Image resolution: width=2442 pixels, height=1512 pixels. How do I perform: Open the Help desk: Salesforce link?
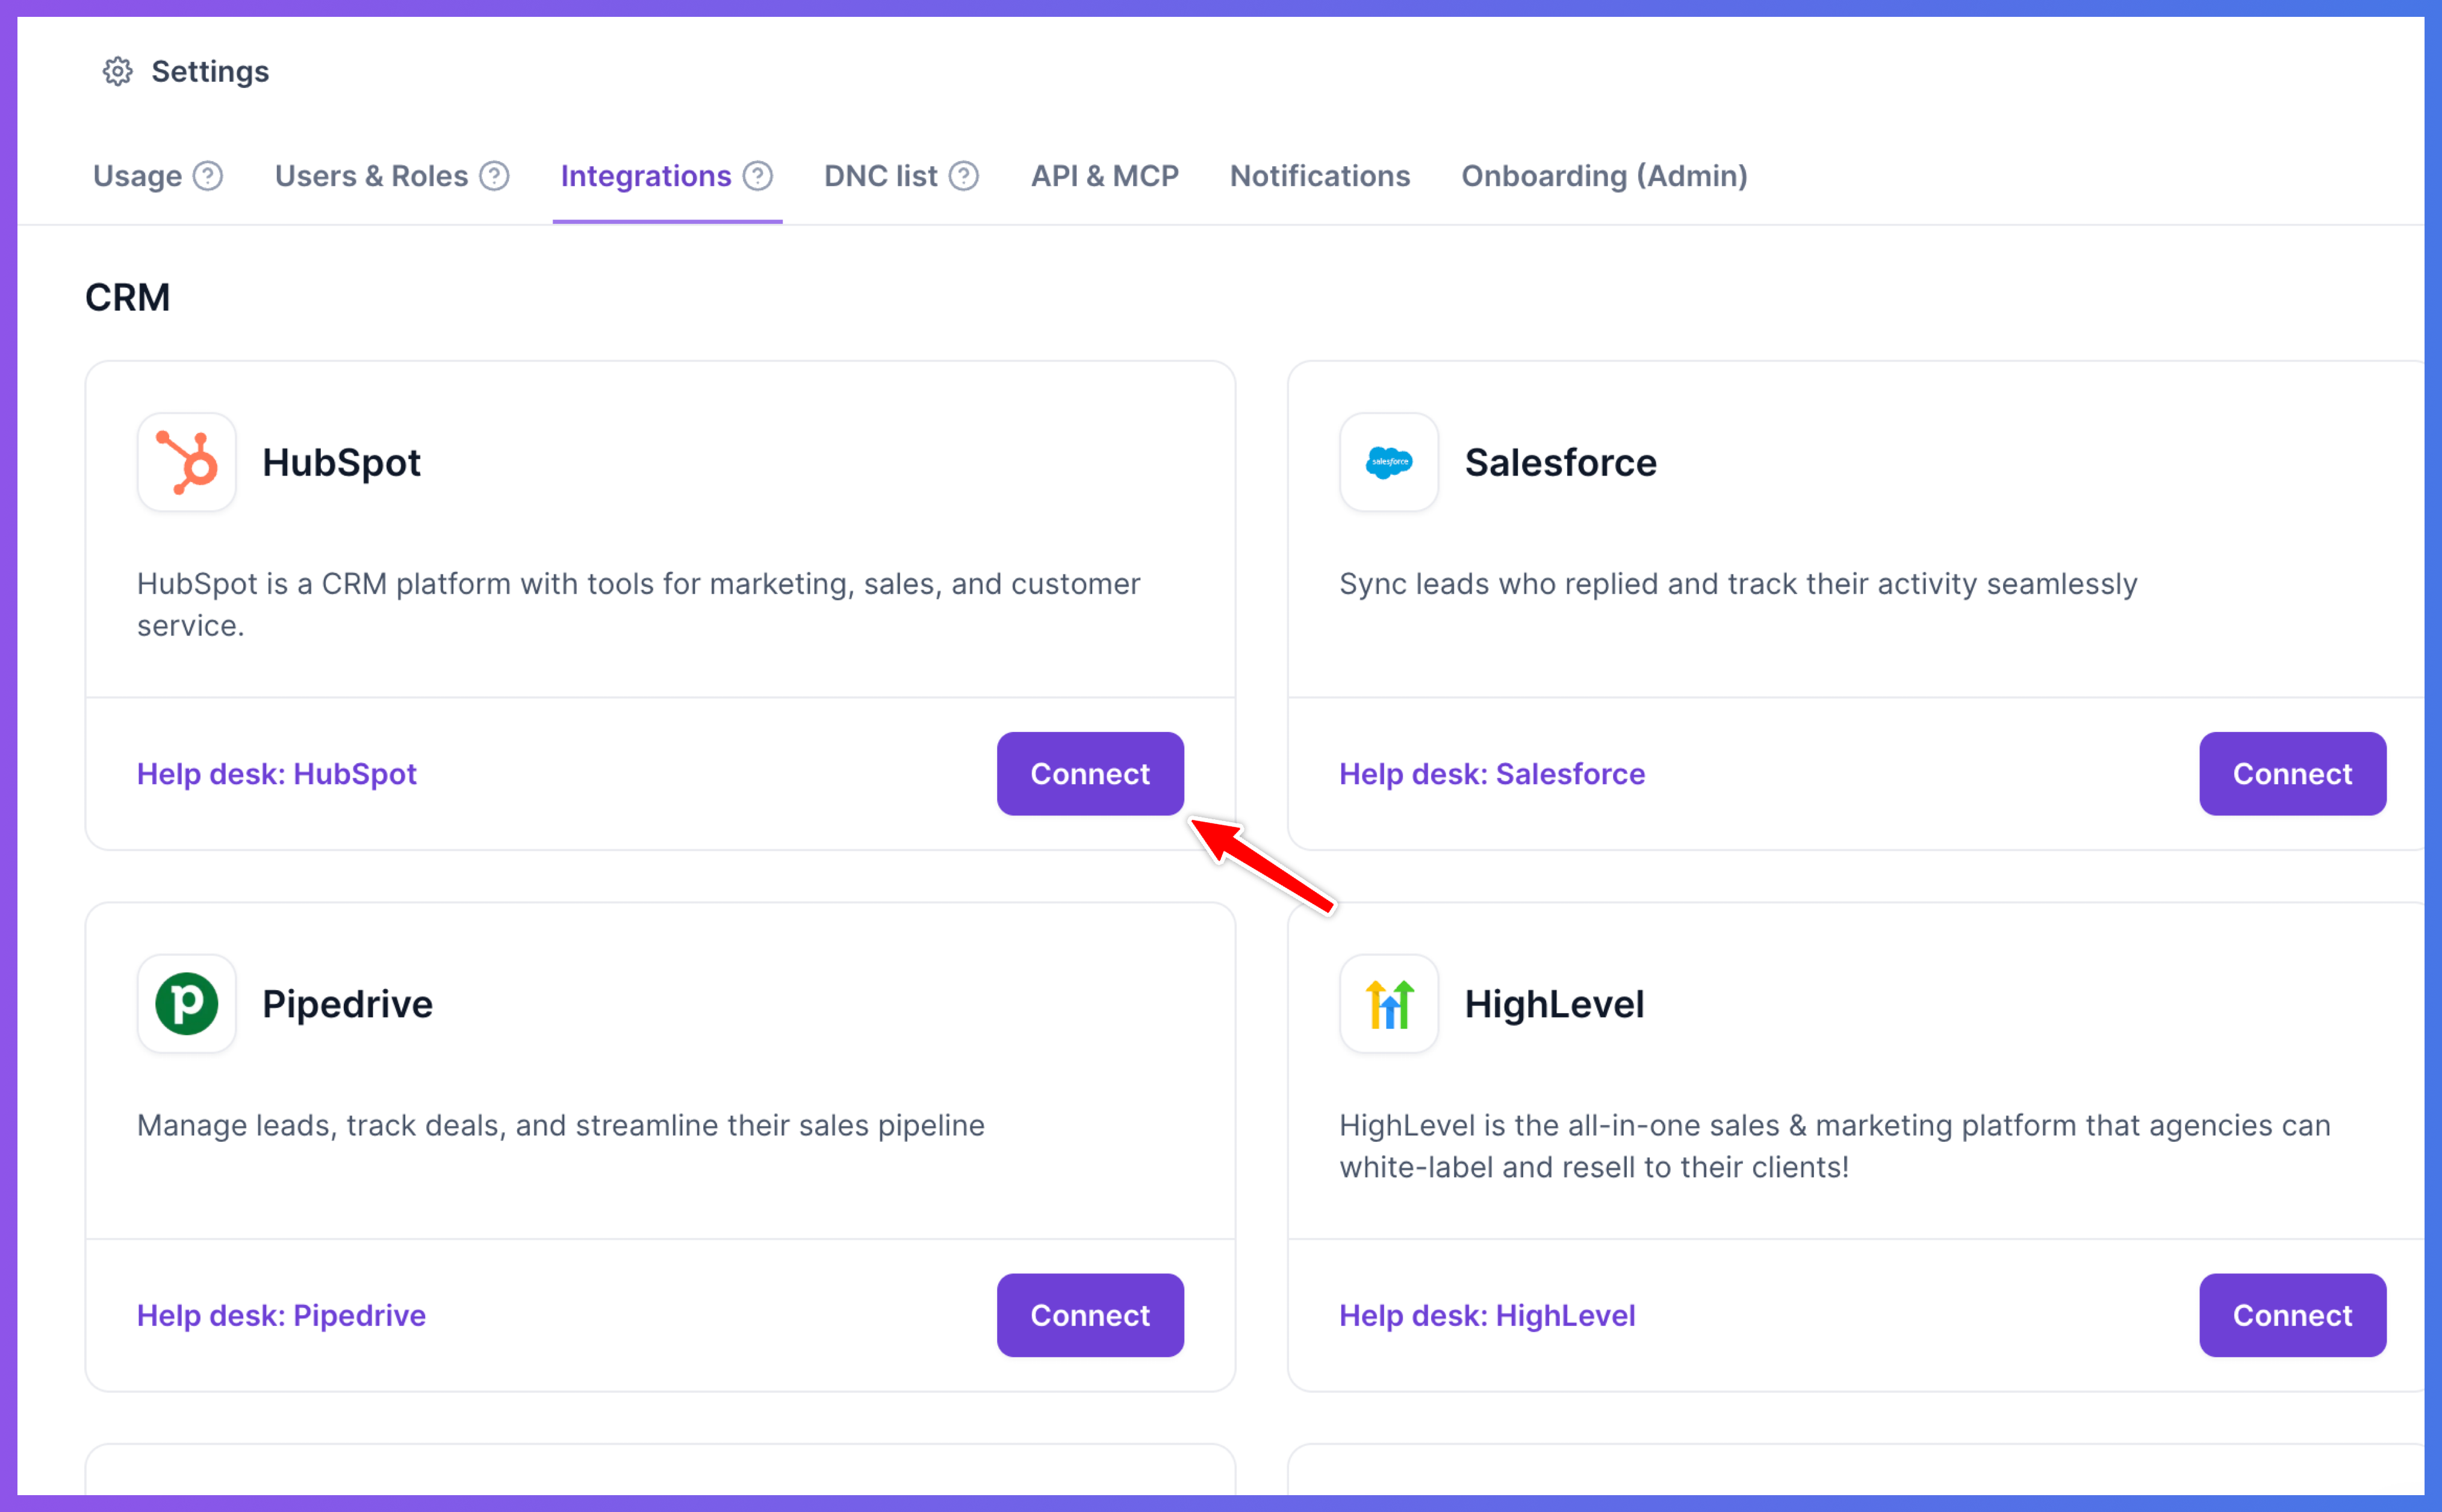[x=1492, y=774]
